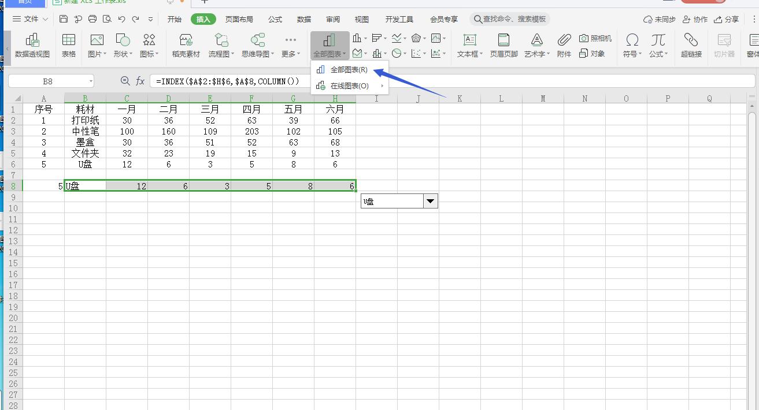
Task: Click the save icon in quick access
Action: pos(64,19)
